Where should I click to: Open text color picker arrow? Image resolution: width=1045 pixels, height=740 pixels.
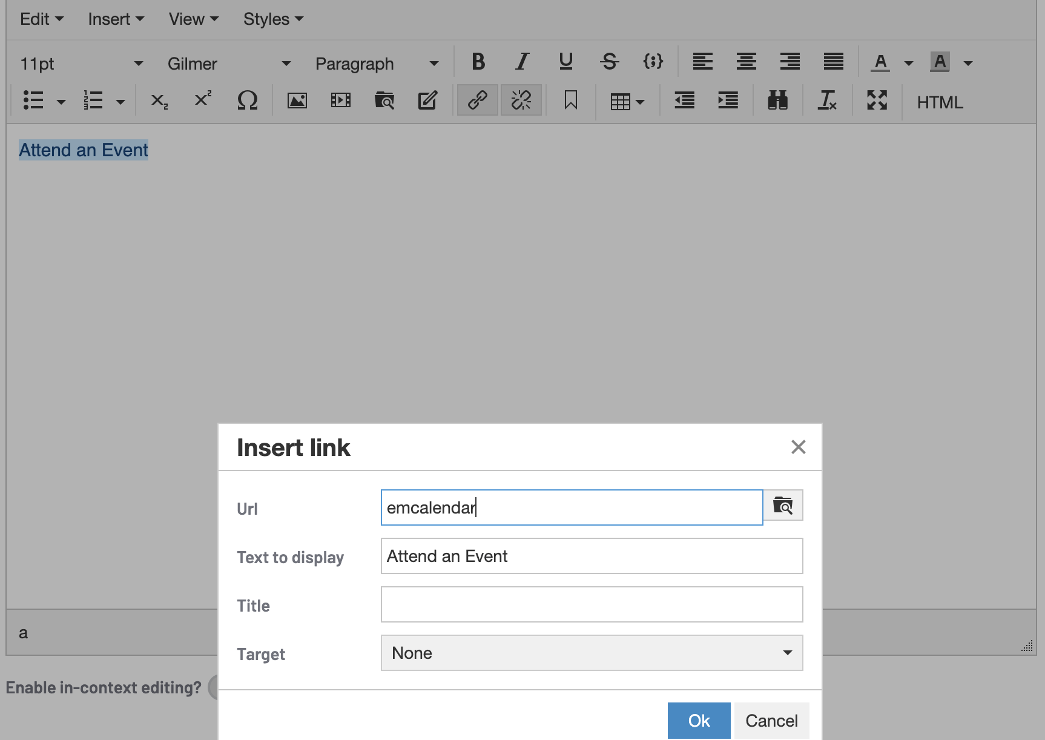908,63
